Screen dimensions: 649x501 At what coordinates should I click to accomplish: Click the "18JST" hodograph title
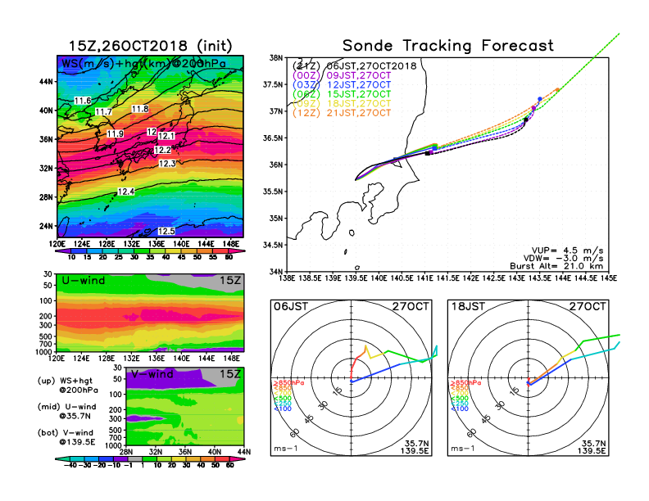(x=468, y=307)
